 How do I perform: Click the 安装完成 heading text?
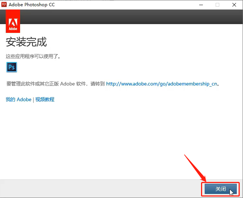26,42
